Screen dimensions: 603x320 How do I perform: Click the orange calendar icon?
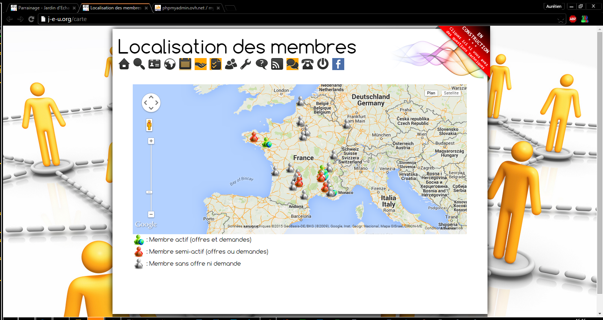pyautogui.click(x=185, y=64)
